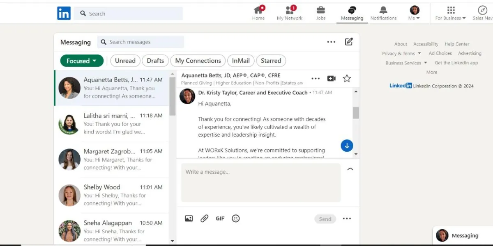
Task: Open Notifications bell icon
Action: pos(383,13)
